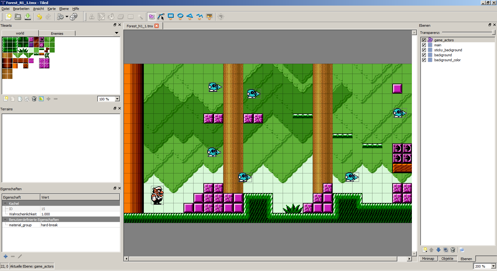Collapse Benutzerdefinierte Eigenschaften group

[x=5, y=219]
